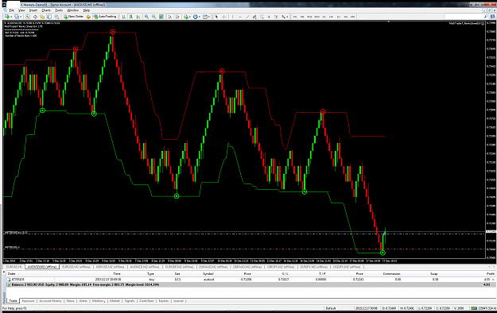Expand the Profiles dropdown arrow

pos(21,17)
